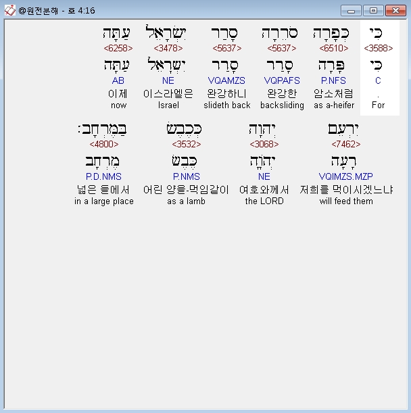Click the Hebrew word above <6510>
411x413 pixels.
[x=331, y=33]
